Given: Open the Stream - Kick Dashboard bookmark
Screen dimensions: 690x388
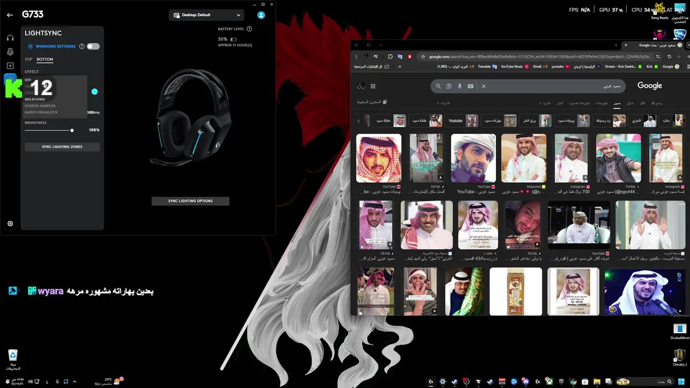Looking at the screenshot, I should click(x=623, y=67).
